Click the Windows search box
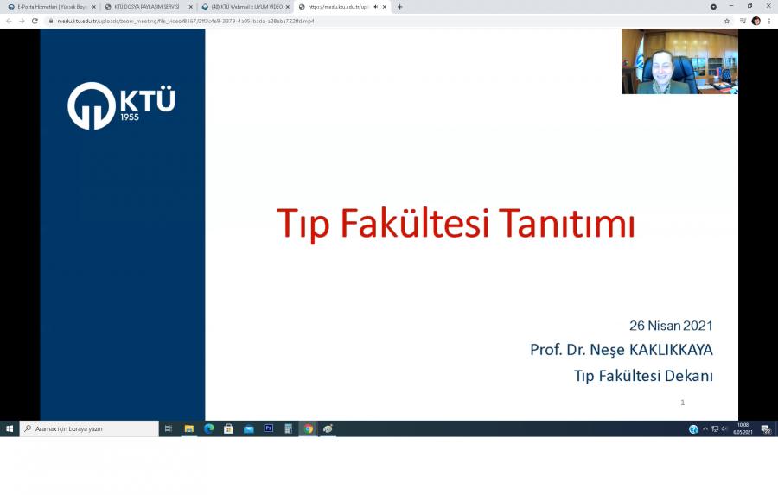 [x=89, y=428]
